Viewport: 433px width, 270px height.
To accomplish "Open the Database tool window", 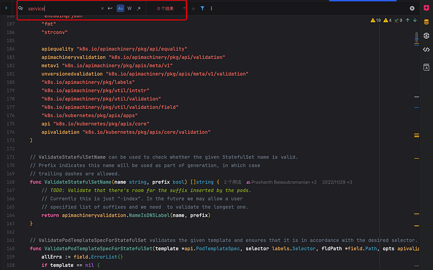I will click(x=426, y=22).
